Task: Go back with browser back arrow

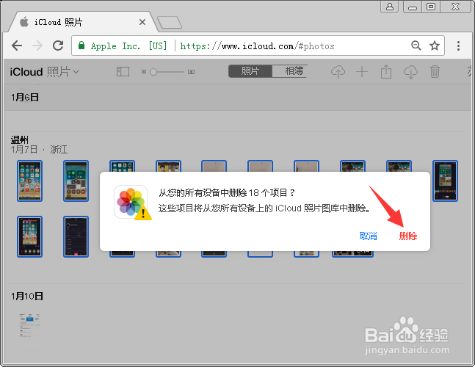Action: pos(17,46)
